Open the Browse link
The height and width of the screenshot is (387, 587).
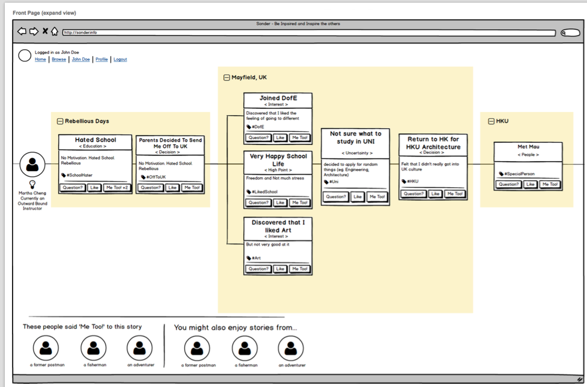59,59
